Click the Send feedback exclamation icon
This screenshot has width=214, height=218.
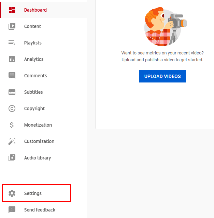12,210
